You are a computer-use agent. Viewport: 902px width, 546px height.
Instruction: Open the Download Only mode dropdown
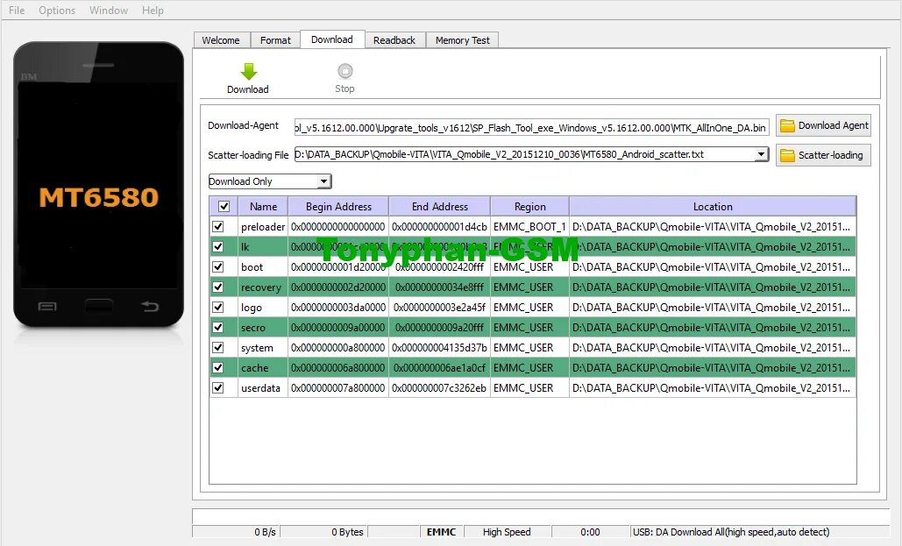click(270, 181)
